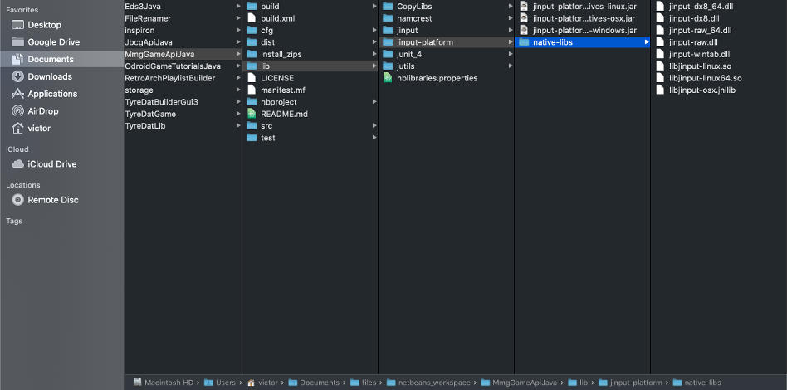This screenshot has height=390, width=787.
Task: Select the jinput-dx8_64.dll file
Action: [700, 7]
